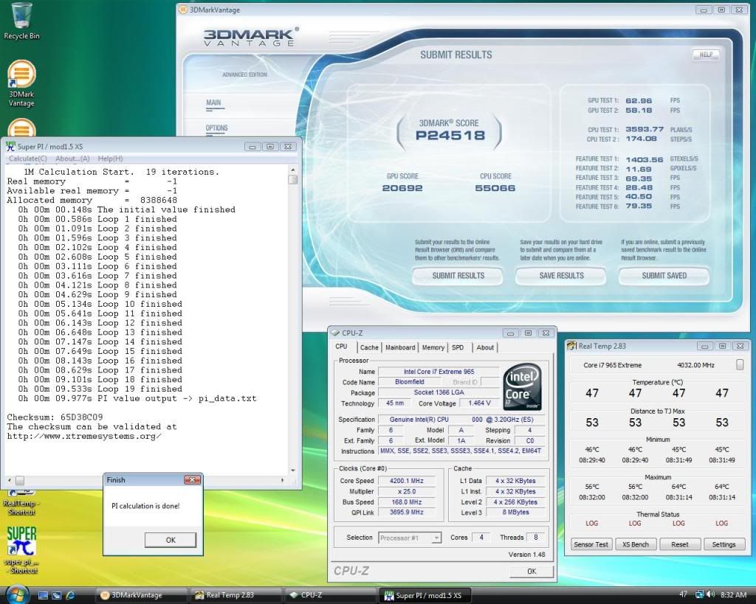
Task: Click OK button in CPU-Z
Action: (532, 572)
